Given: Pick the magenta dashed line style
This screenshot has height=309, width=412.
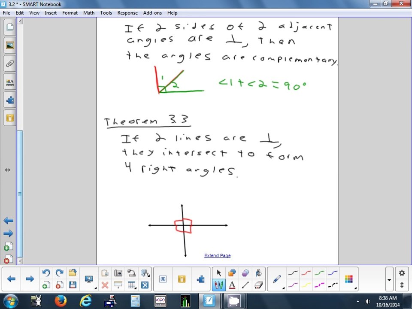Looking at the screenshot, I should coord(319,285).
